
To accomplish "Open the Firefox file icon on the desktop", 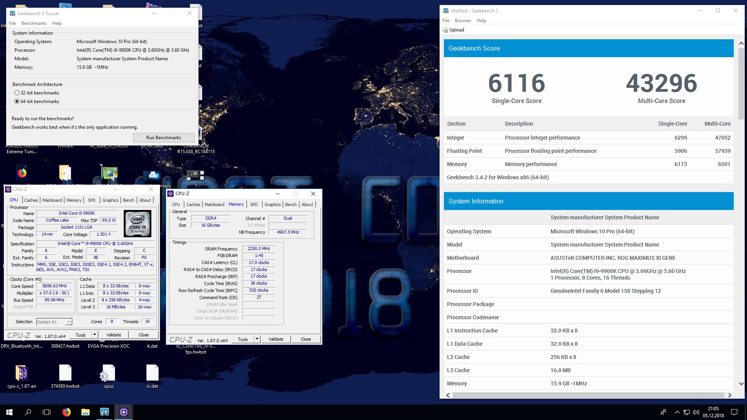I will 22,172.
